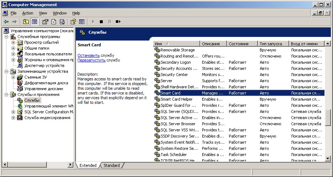
Task: Expand the Просмотр событий tree node
Action: [x=13, y=42]
